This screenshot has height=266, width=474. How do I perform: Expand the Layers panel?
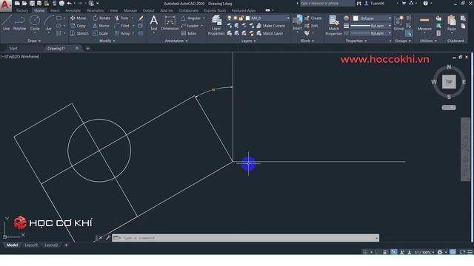(x=249, y=41)
